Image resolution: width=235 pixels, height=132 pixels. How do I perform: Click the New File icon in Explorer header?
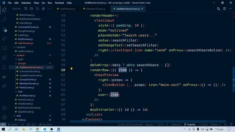26,9
